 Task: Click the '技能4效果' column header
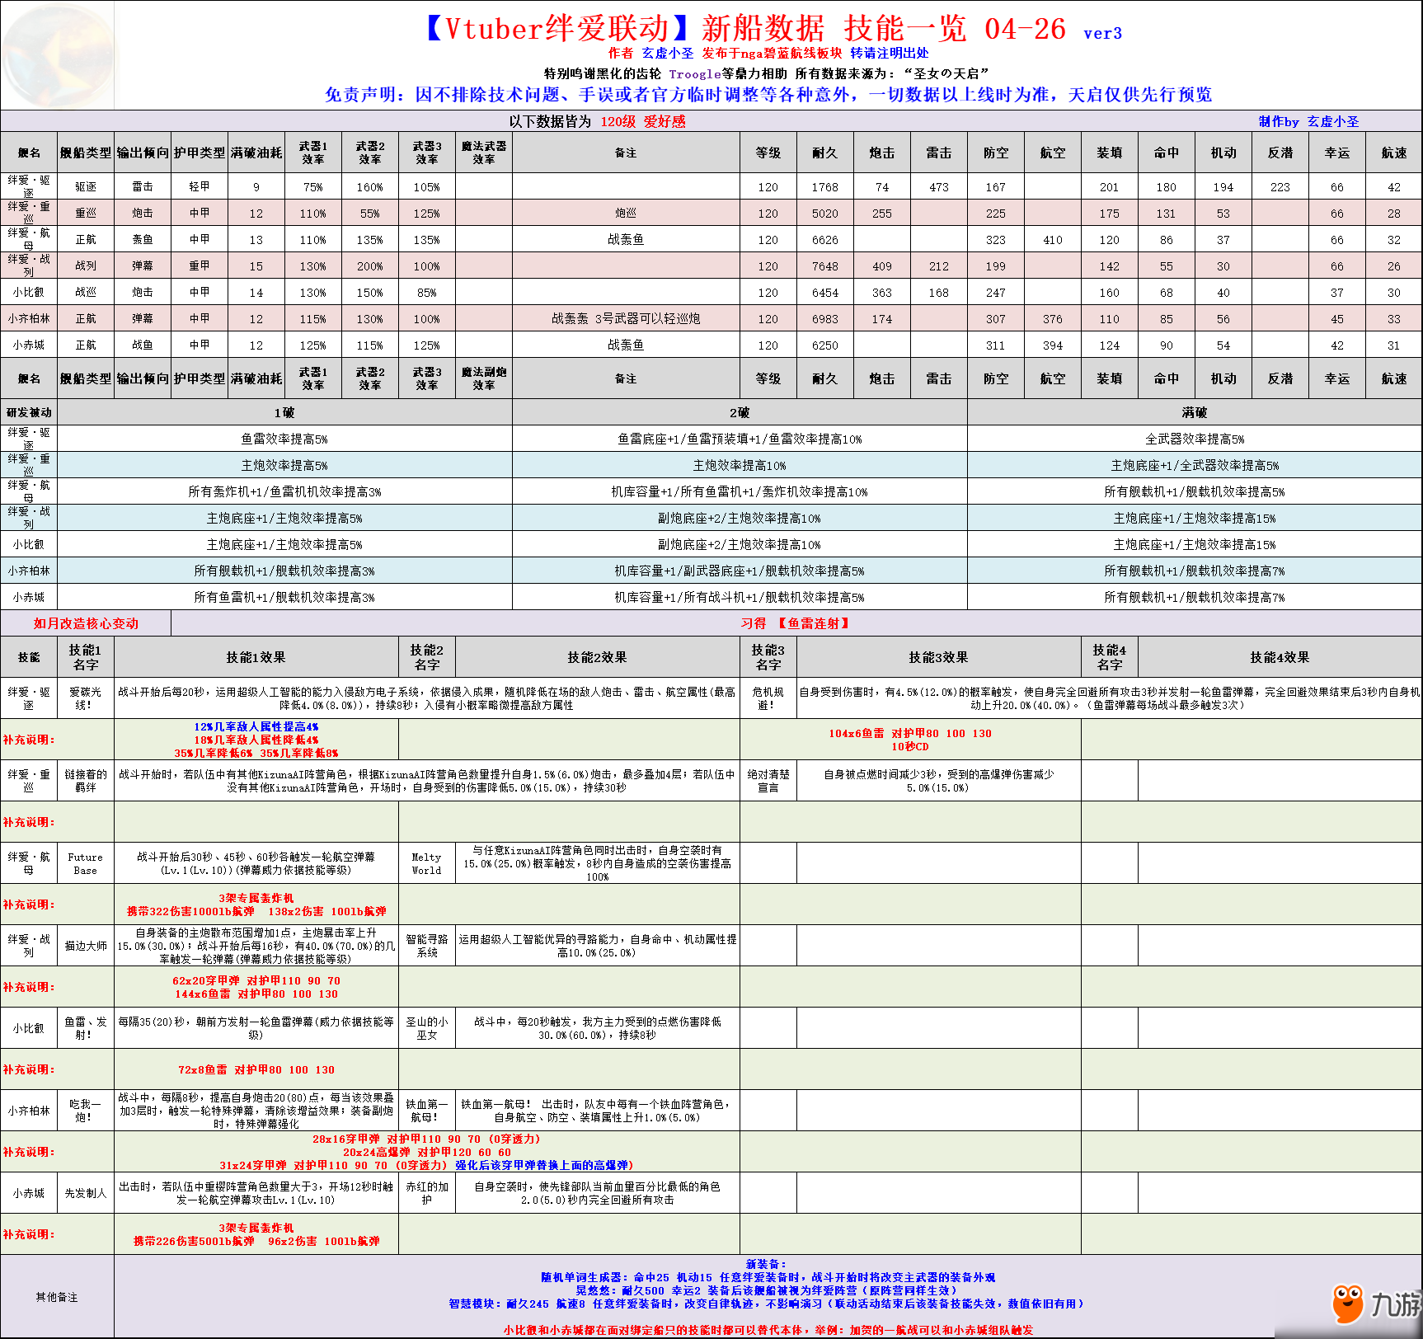click(1280, 657)
